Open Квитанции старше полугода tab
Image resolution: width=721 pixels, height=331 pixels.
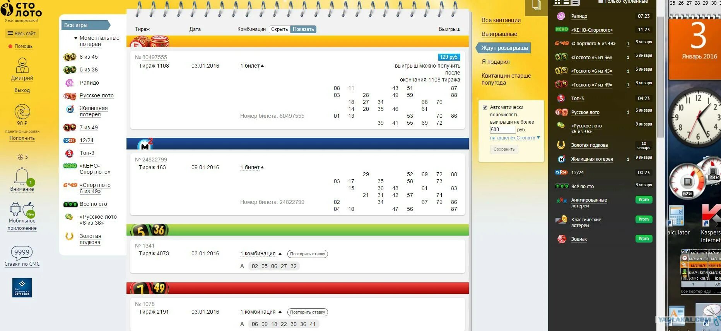click(506, 79)
